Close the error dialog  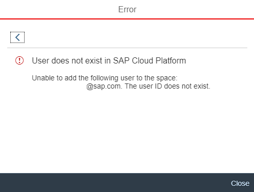click(240, 183)
